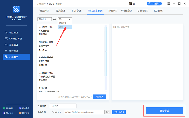
Task: Click the 文档翻译 breadcrumb link
Action: (x=41, y=4)
